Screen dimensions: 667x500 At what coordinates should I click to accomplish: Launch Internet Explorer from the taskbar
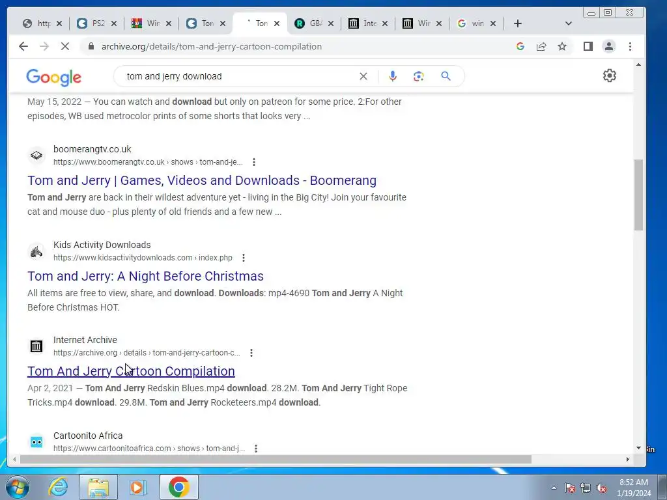[58, 487]
